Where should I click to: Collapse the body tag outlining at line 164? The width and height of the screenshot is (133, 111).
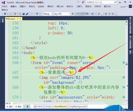21,53
